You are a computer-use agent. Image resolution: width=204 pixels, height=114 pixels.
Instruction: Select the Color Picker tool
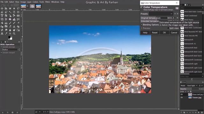6,34
